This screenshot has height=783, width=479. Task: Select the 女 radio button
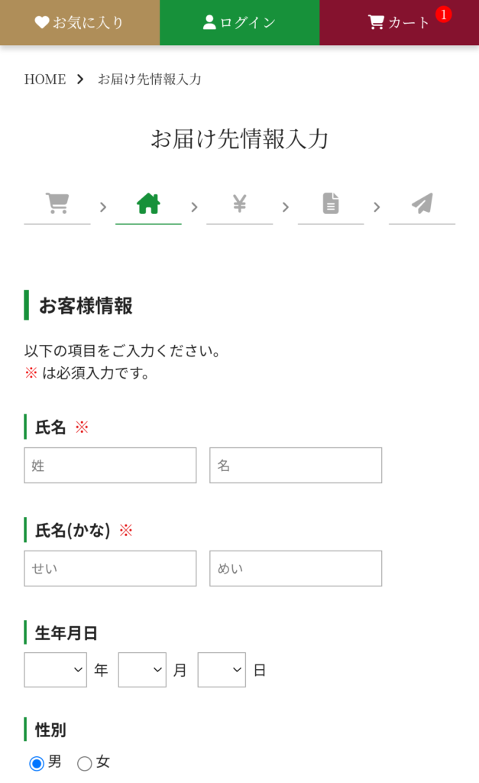click(85, 763)
